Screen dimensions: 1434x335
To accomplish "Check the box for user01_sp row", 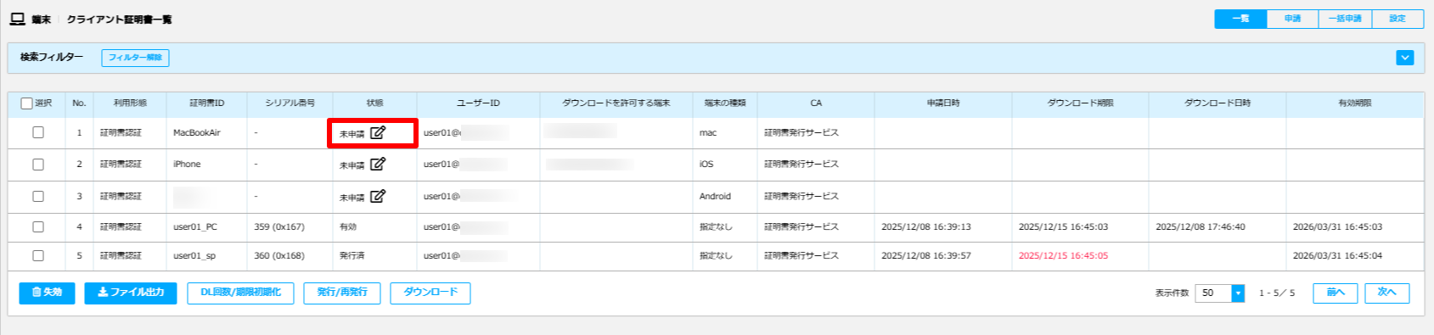I will [38, 255].
